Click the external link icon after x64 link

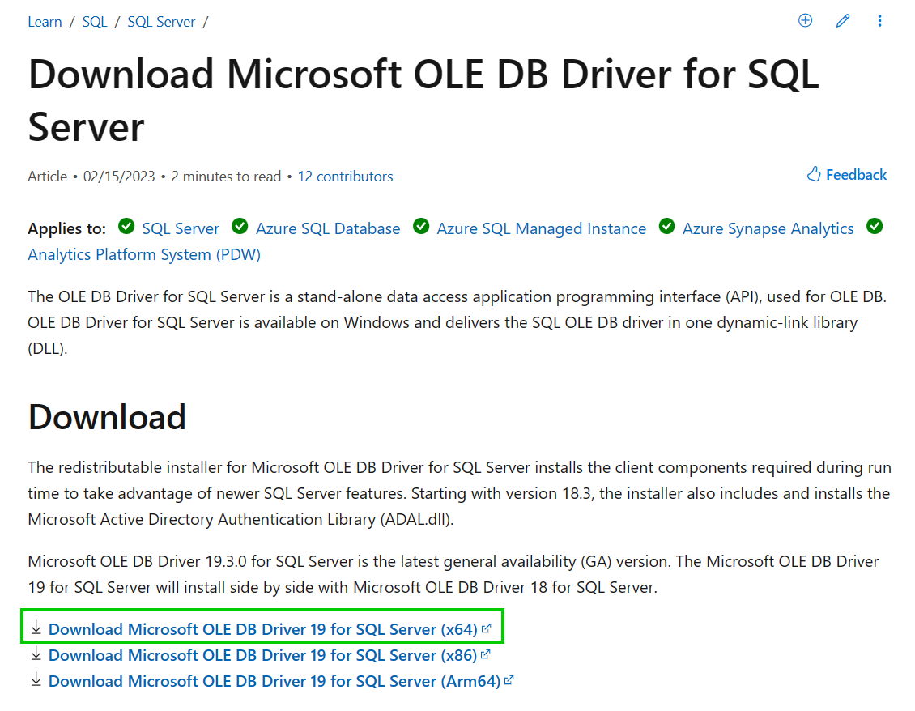[x=486, y=628]
